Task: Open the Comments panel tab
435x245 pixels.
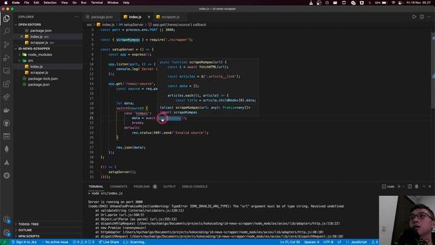Action: click(118, 186)
